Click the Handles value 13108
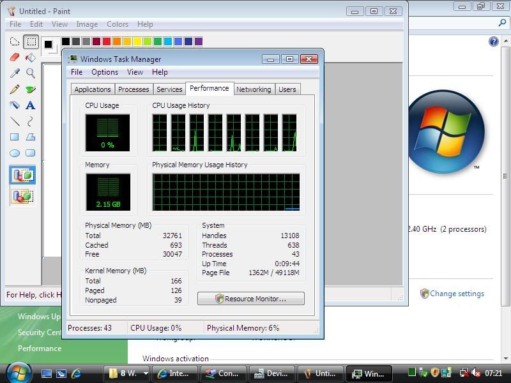 click(290, 236)
